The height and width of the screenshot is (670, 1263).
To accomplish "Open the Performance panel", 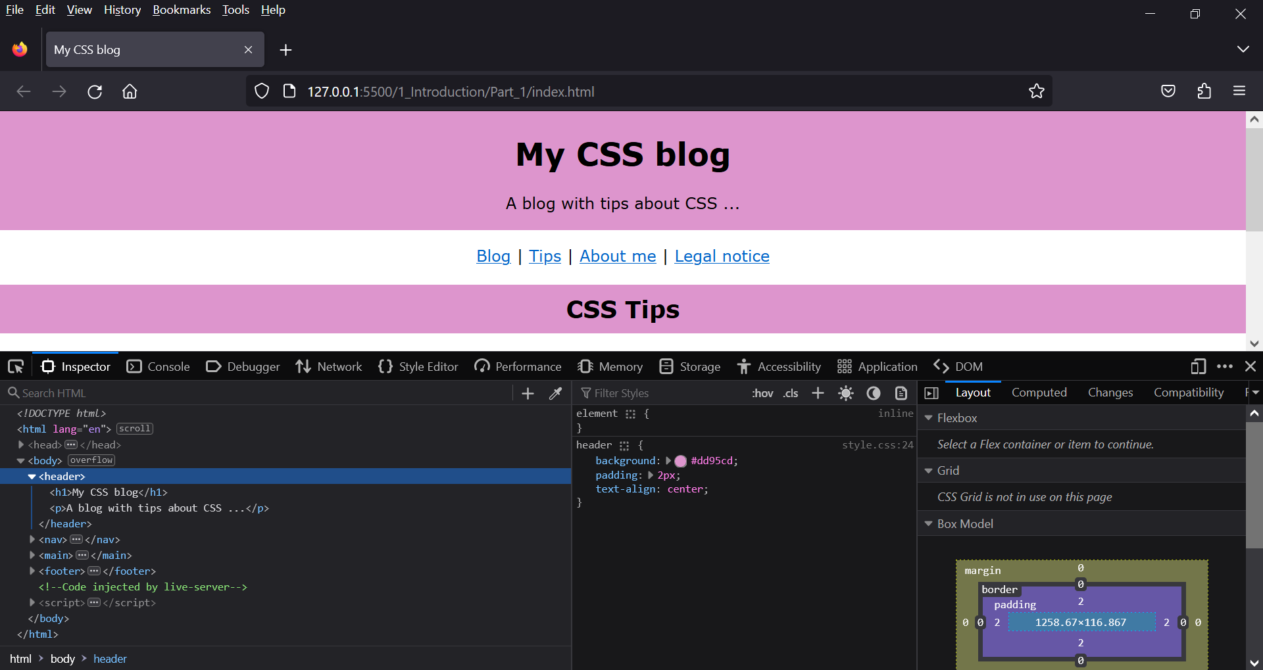I will [518, 366].
